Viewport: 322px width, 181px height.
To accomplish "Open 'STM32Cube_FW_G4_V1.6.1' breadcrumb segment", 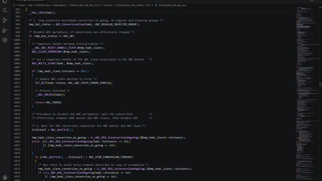I will (85, 6).
